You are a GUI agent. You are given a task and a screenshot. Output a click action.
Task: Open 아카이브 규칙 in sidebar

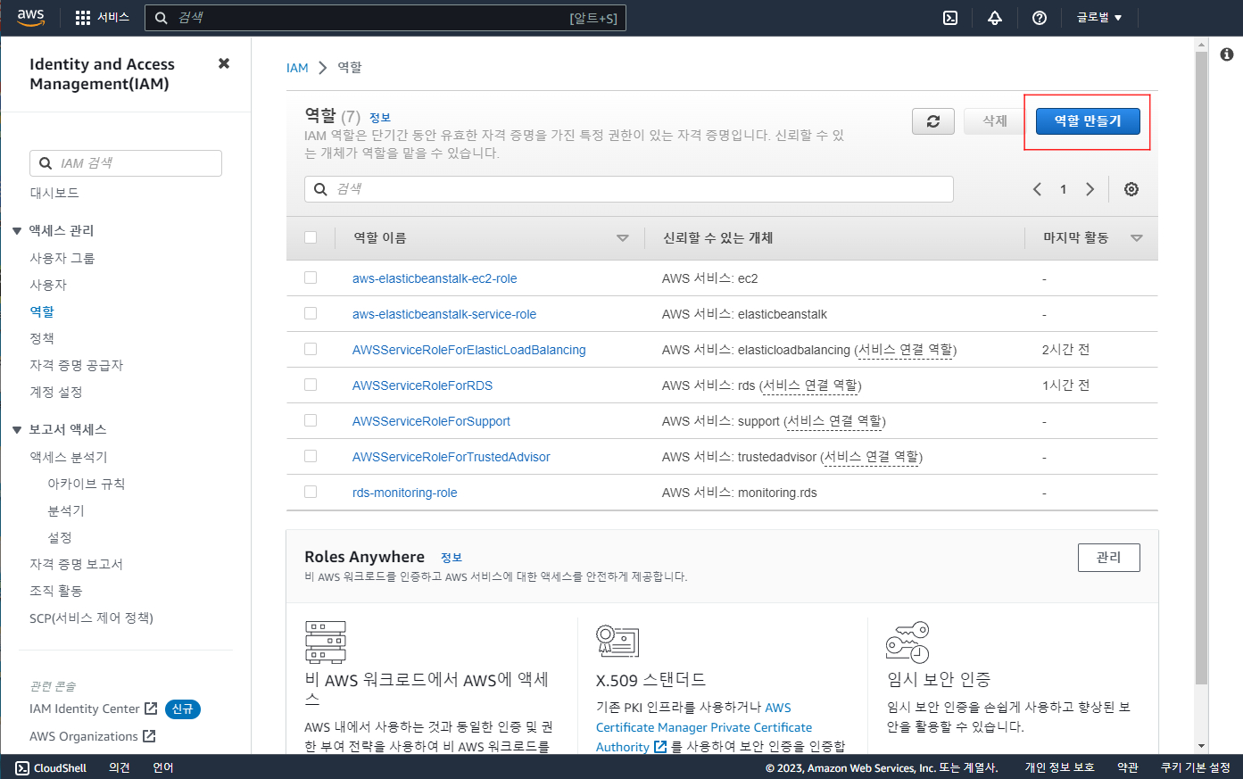click(x=87, y=484)
